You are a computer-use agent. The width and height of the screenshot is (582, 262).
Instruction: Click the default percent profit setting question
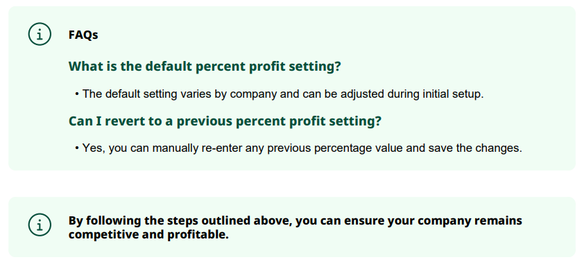click(x=205, y=67)
